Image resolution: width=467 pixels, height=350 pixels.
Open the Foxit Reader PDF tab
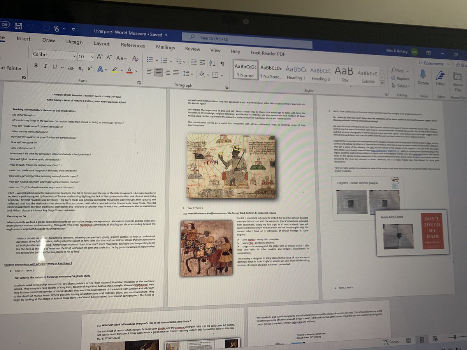(x=267, y=53)
